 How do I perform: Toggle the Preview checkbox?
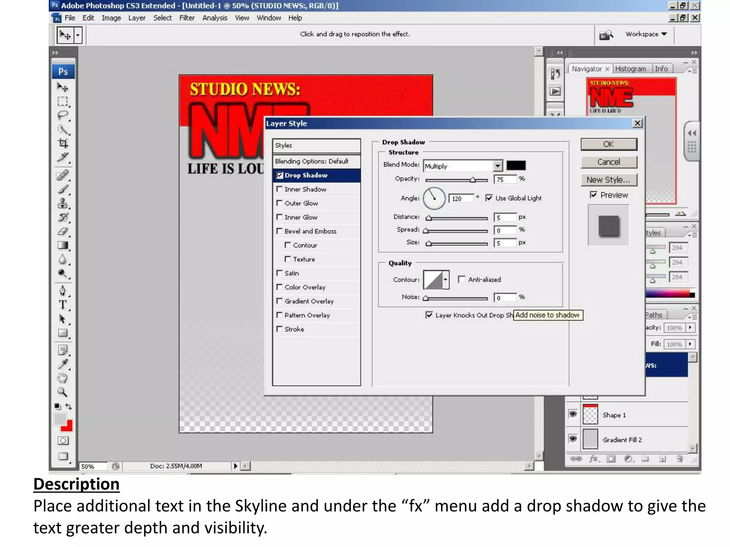pos(593,195)
